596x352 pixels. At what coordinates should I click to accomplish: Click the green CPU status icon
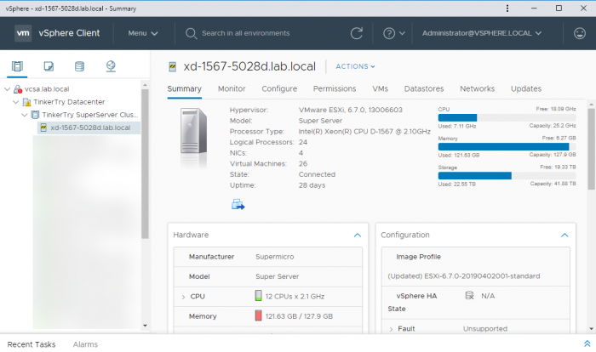click(x=258, y=295)
